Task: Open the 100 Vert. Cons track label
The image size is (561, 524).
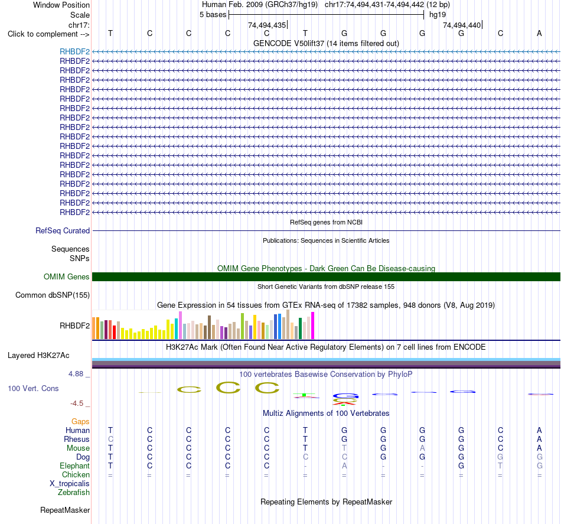Action: pos(33,388)
